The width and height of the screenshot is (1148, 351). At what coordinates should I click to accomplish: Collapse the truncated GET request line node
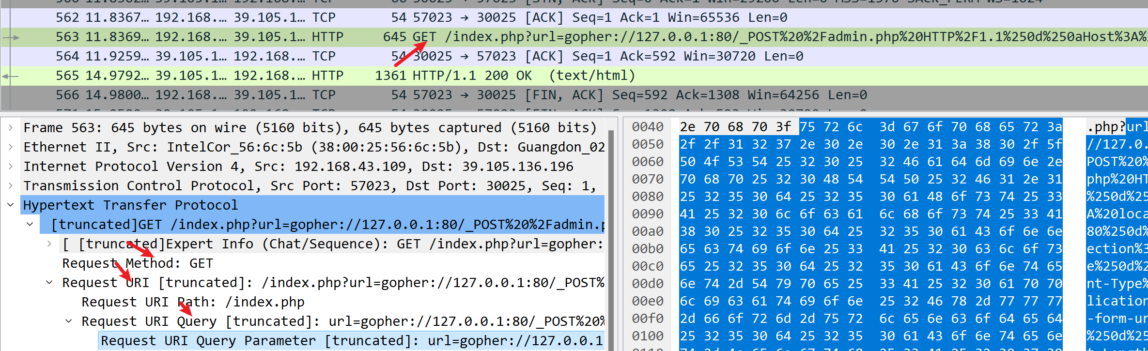coord(30,225)
